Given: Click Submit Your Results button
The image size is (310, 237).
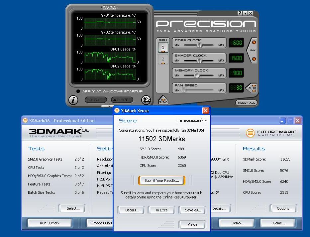Looking at the screenshot, I should tap(162, 180).
